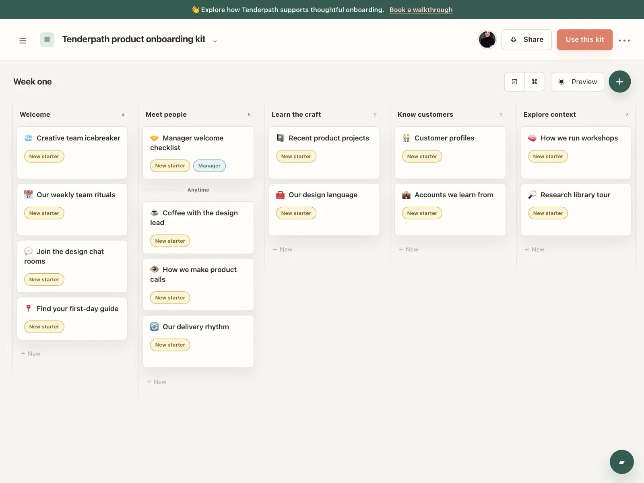Click the command shortcut icon
The width and height of the screenshot is (644, 483).
pyautogui.click(x=534, y=82)
